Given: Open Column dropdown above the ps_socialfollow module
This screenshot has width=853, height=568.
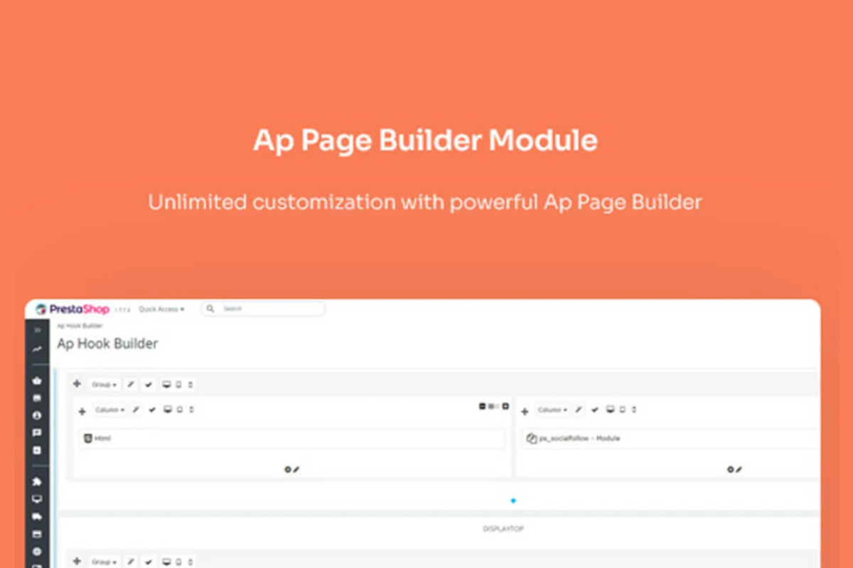Looking at the screenshot, I should pyautogui.click(x=552, y=410).
